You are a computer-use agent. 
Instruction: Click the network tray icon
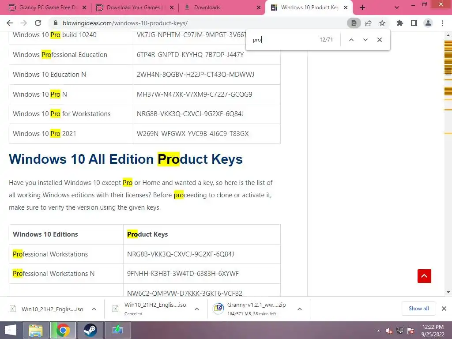point(400,331)
